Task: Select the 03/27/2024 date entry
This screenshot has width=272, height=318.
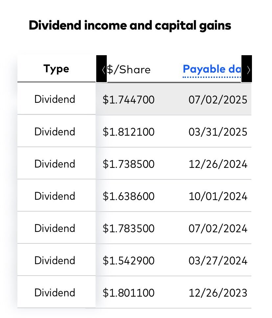Action: (x=218, y=261)
